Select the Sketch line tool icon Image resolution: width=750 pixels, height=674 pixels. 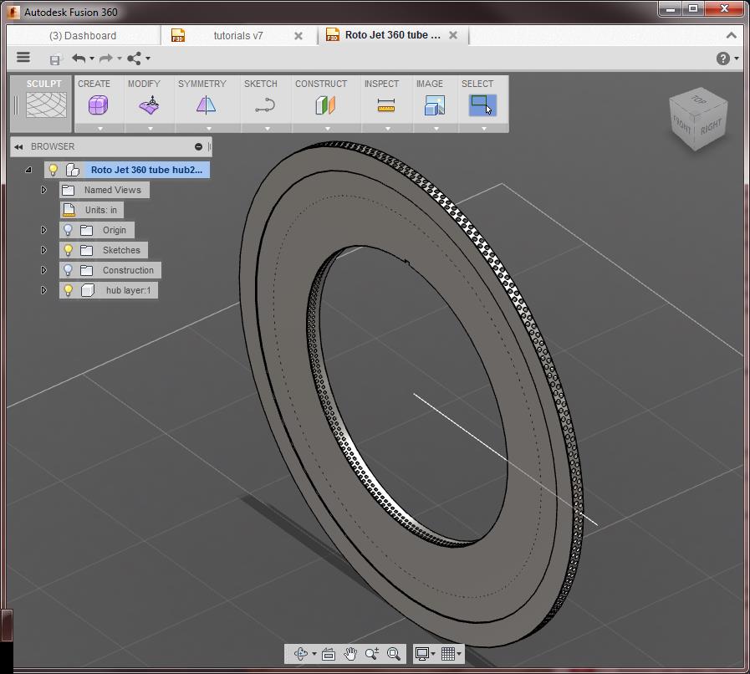[x=264, y=105]
